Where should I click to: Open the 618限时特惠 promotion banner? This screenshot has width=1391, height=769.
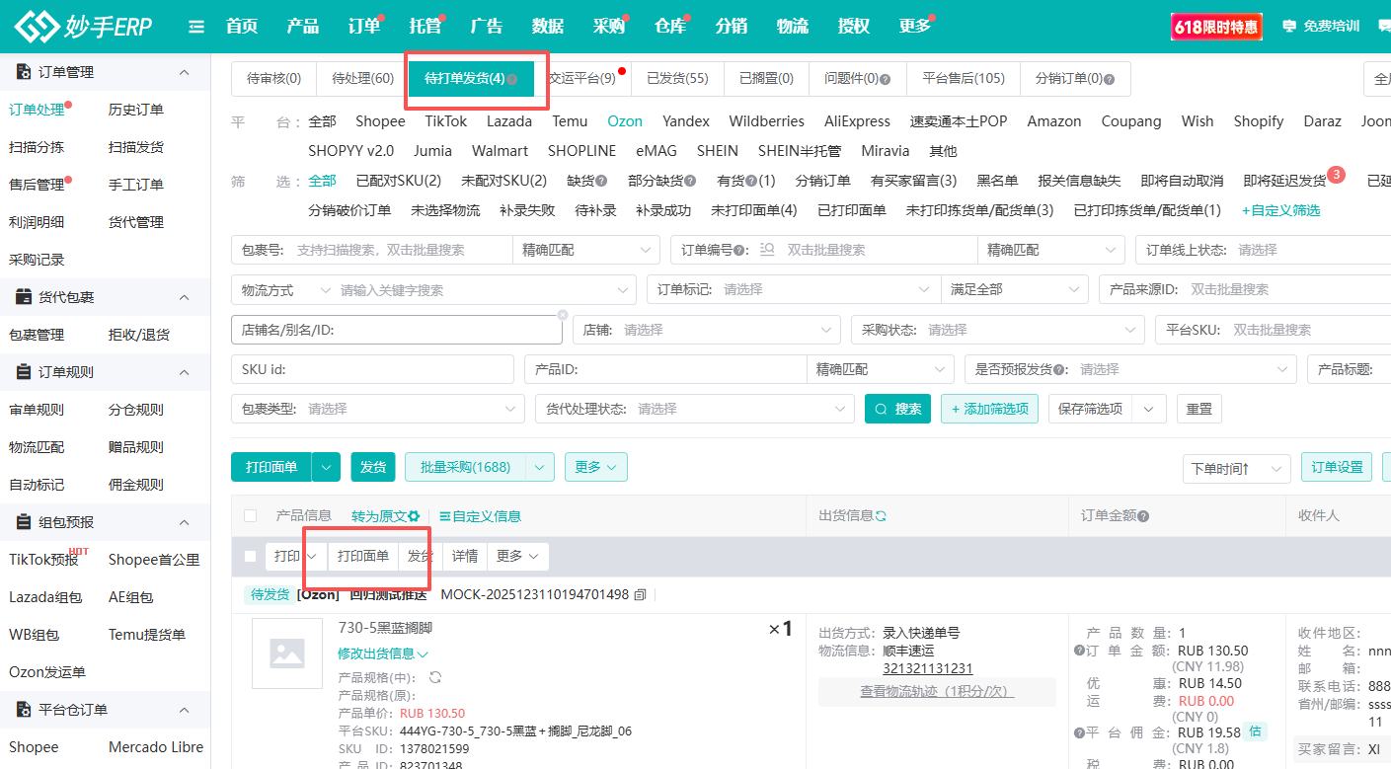[x=1216, y=27]
